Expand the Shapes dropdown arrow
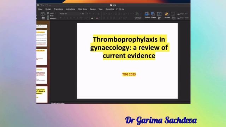The height and width of the screenshot is (127, 226). (156, 14)
